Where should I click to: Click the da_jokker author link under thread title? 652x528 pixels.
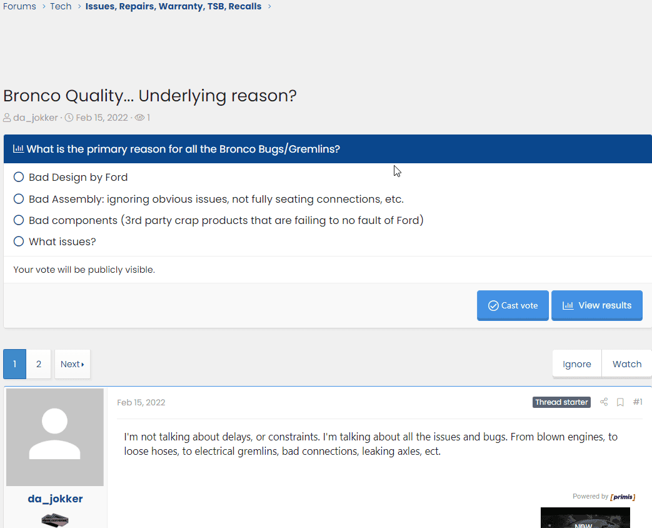coord(36,118)
